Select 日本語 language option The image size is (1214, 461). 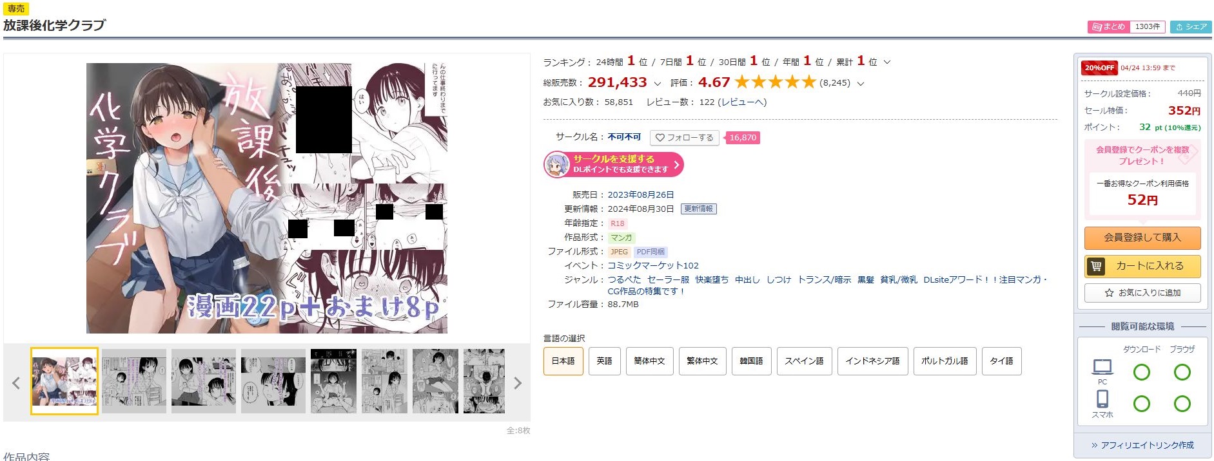[x=563, y=361]
